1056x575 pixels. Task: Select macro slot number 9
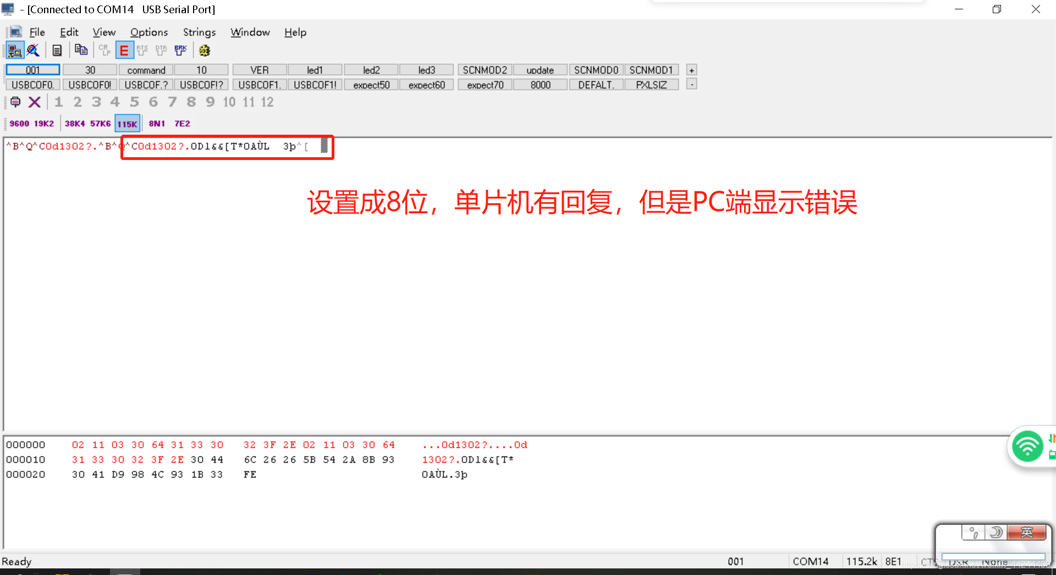210,102
